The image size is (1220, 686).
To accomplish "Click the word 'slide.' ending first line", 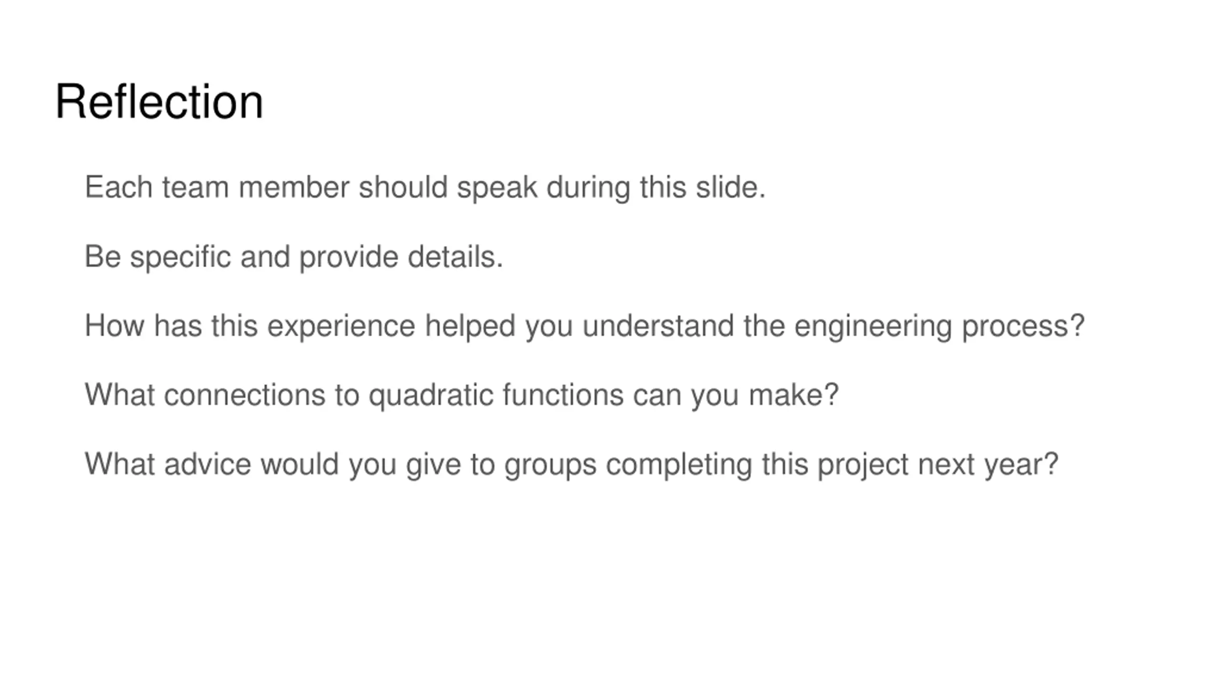I will 731,187.
